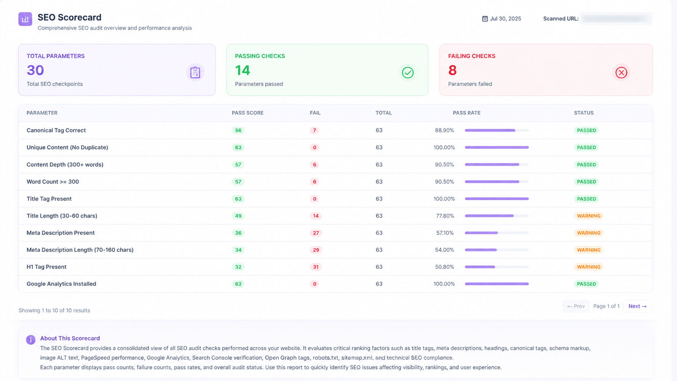The image size is (677, 381).
Task: Click the Showing 1 to 10 results text
Action: pyautogui.click(x=54, y=311)
